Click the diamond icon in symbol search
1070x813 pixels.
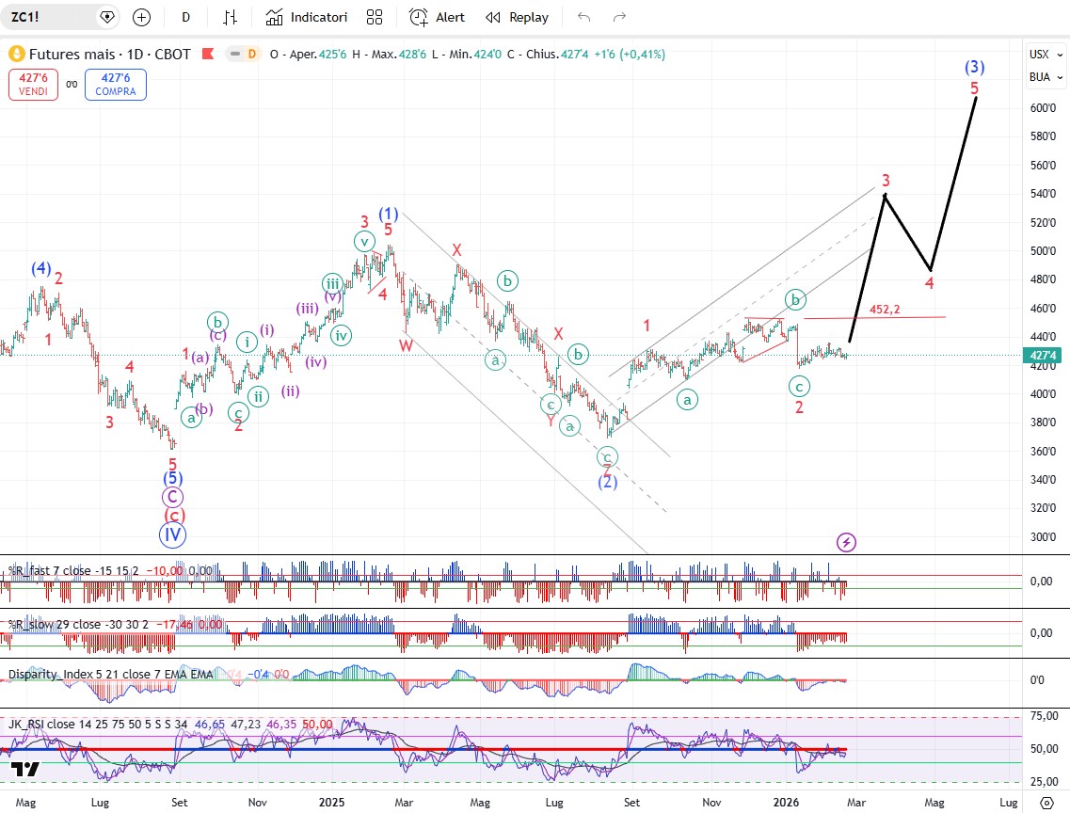tap(107, 17)
